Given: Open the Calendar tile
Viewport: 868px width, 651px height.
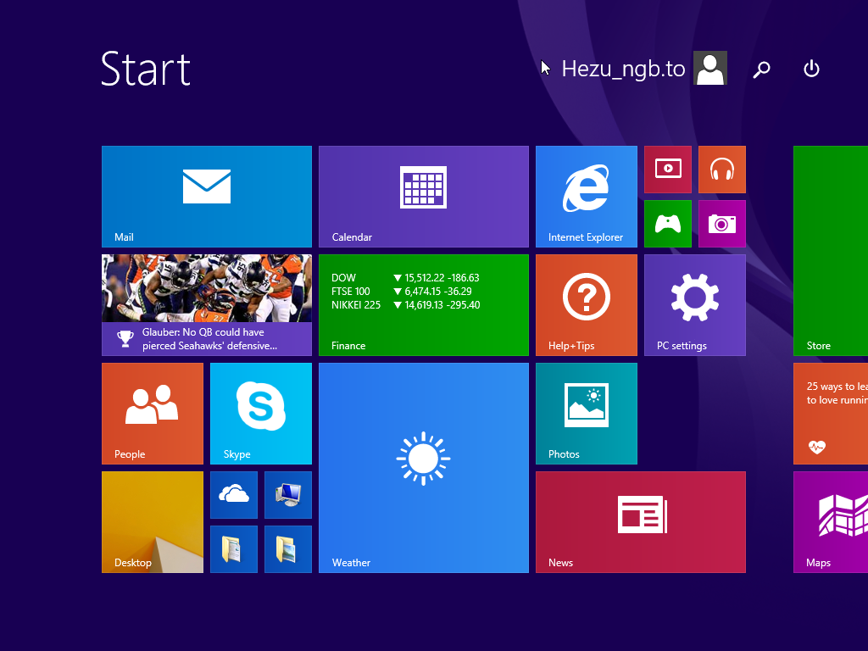Looking at the screenshot, I should [423, 196].
